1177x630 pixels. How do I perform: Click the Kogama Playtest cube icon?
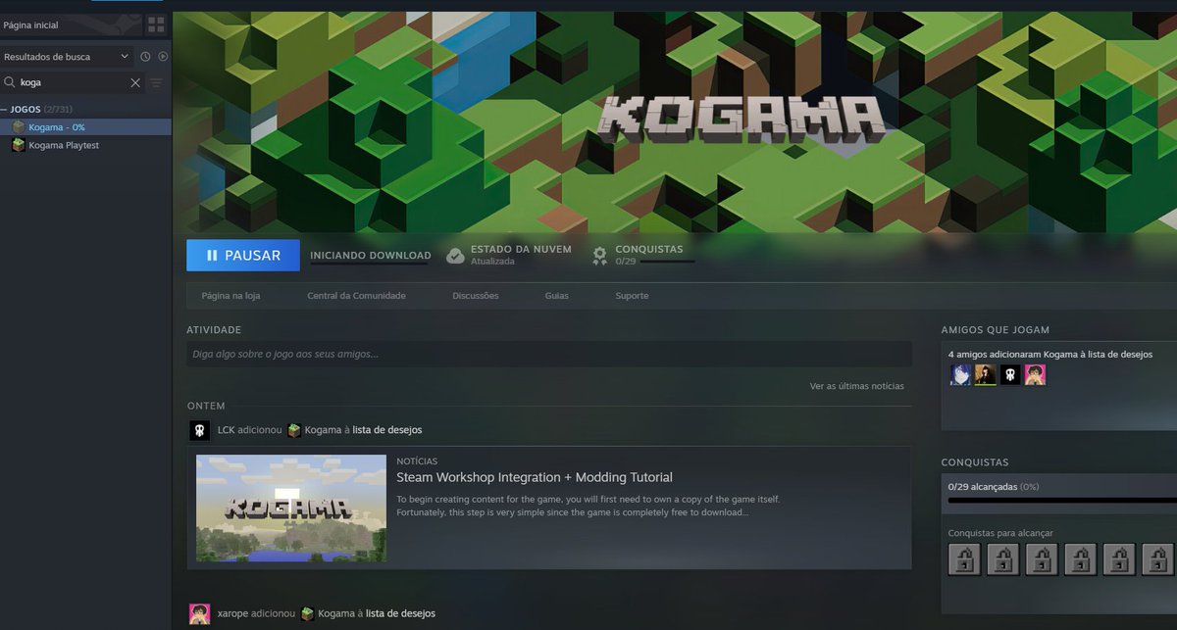(19, 145)
